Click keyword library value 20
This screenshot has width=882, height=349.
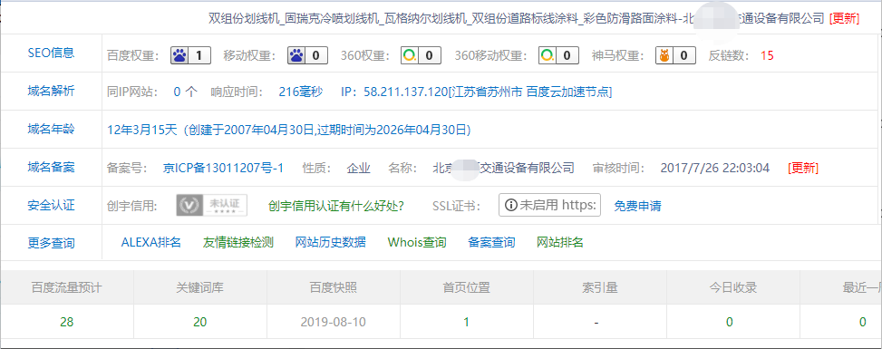point(200,323)
